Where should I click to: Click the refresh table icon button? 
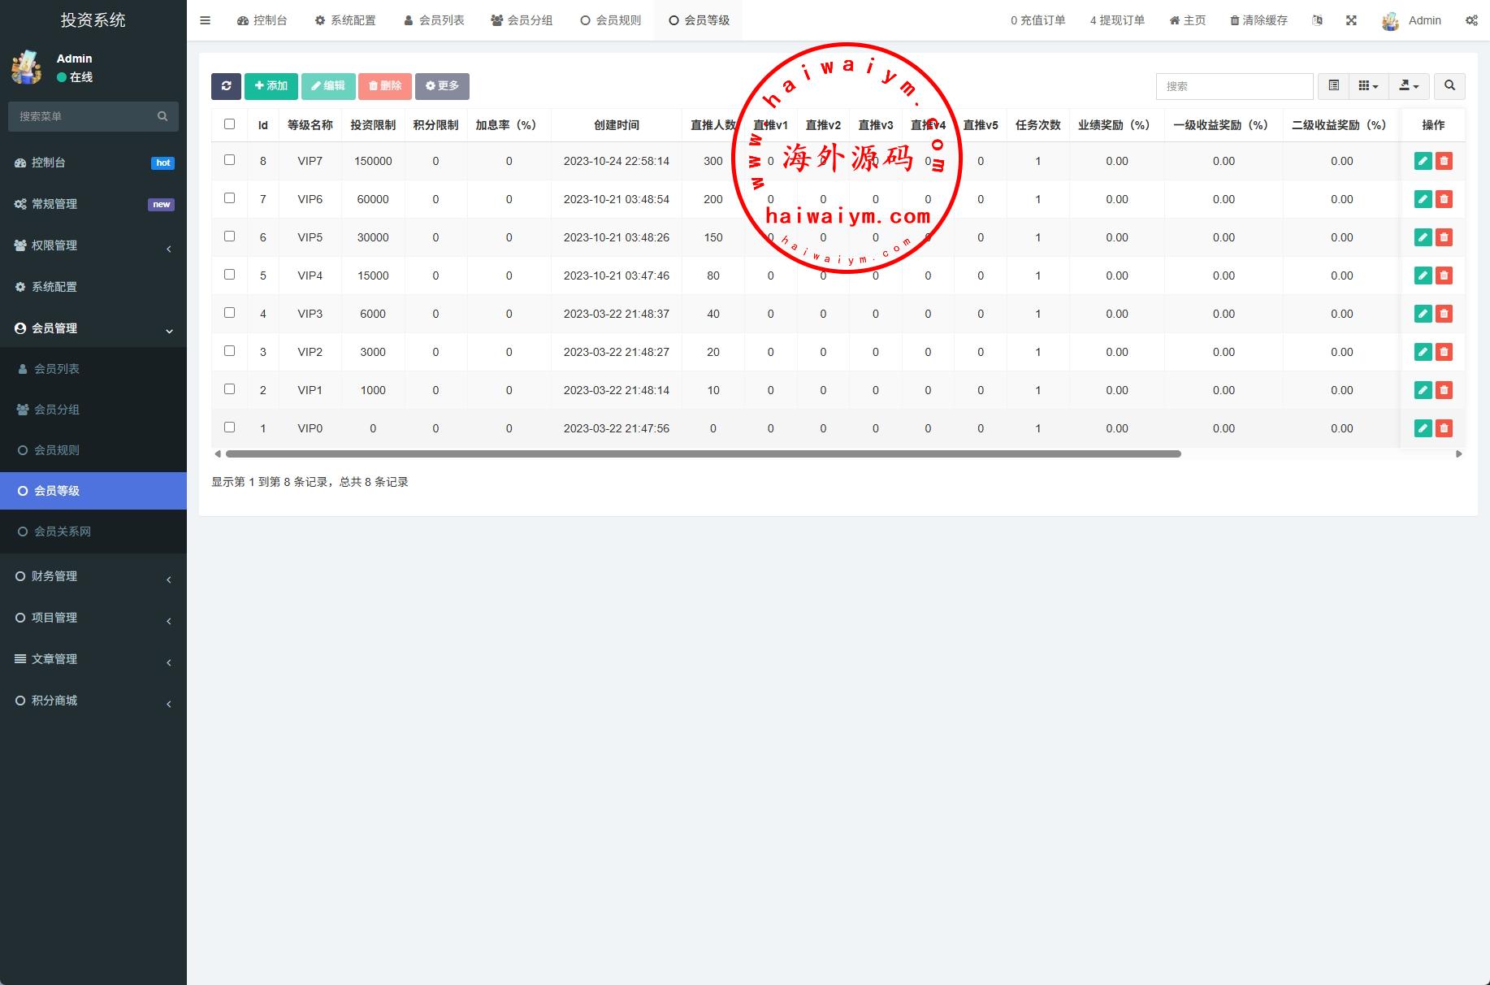[226, 86]
